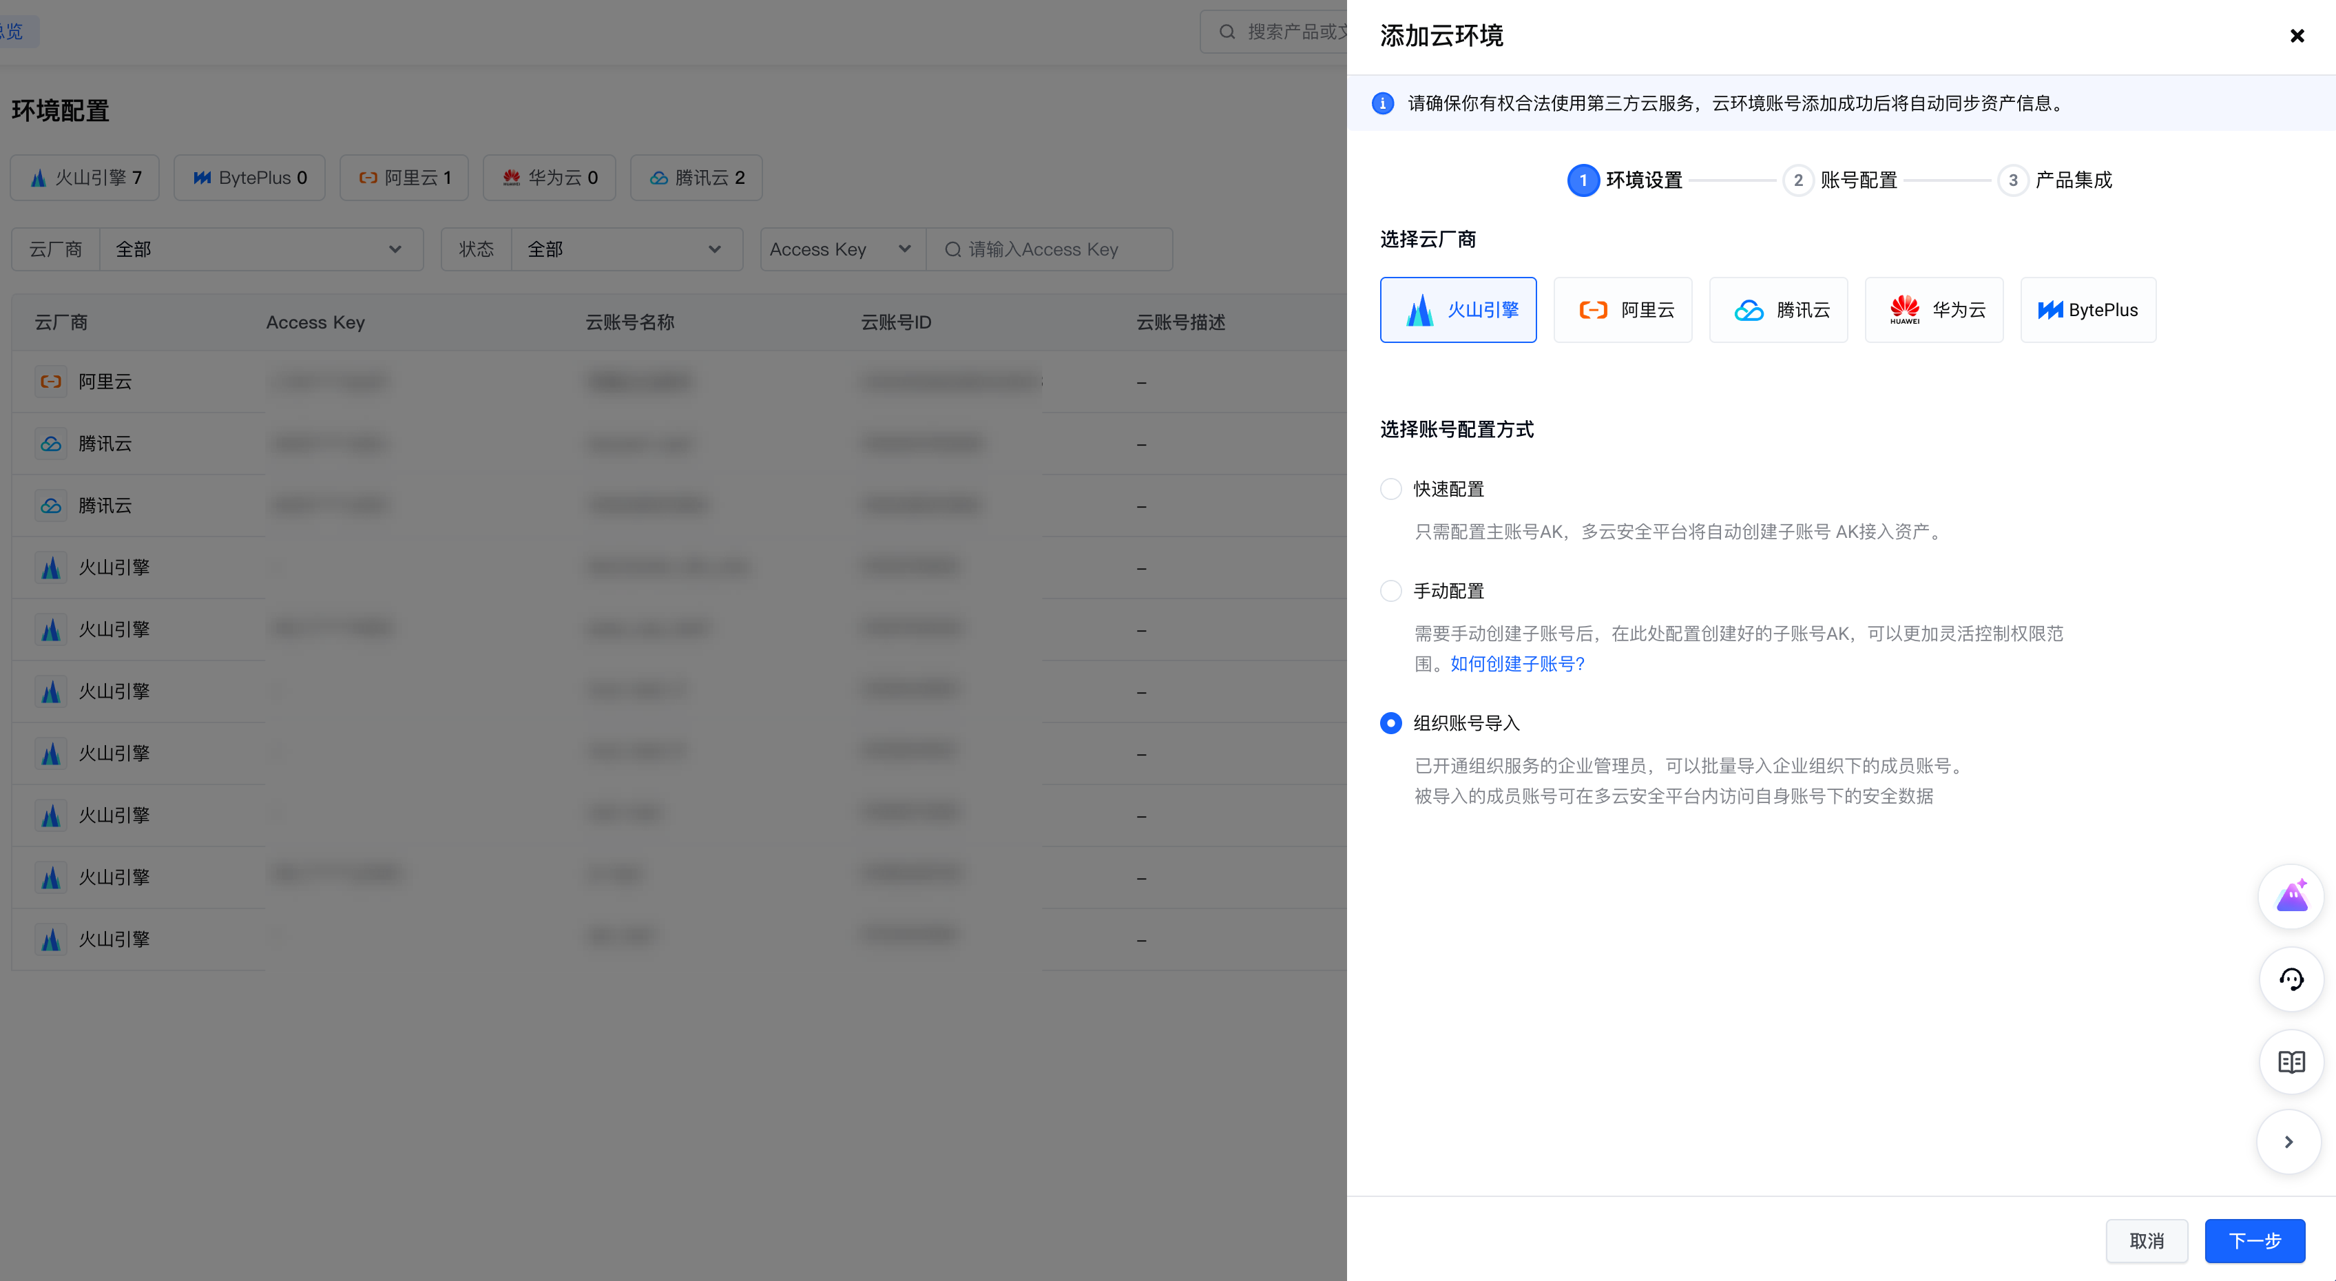Open the 如何创建子账号 help link

coord(1517,665)
